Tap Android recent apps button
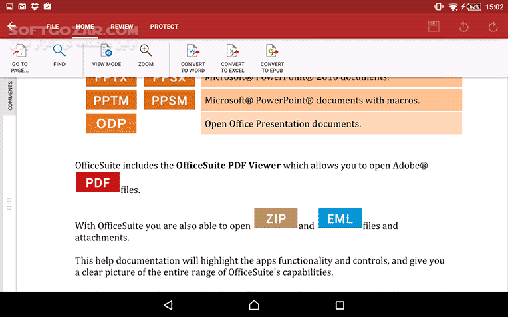This screenshot has height=317, width=508. (x=340, y=305)
